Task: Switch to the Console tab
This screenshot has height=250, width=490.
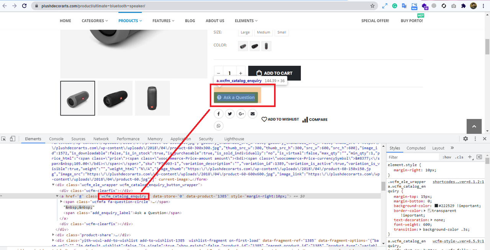Action: click(56, 139)
